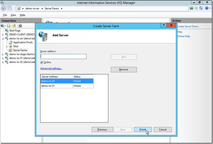Click Help link in Actions pane

[180, 32]
